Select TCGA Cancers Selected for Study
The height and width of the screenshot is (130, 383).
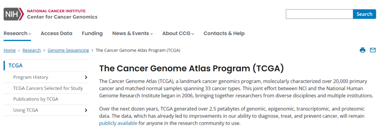(x=48, y=88)
